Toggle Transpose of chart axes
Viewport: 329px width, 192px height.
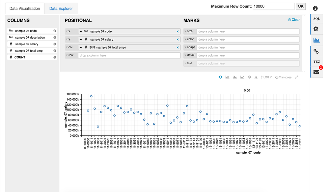(284, 77)
